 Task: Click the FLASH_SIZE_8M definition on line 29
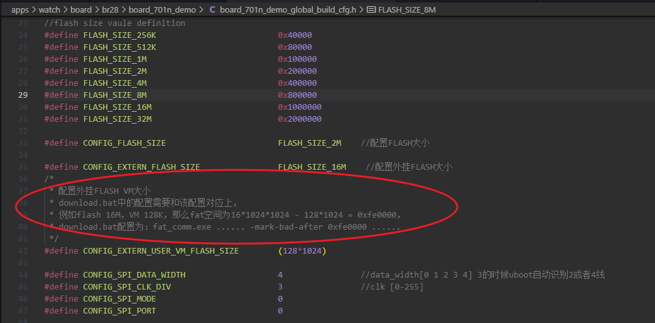pos(115,95)
